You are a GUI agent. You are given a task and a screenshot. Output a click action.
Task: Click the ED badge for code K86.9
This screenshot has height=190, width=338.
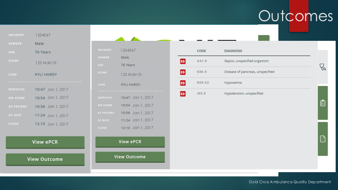(183, 72)
